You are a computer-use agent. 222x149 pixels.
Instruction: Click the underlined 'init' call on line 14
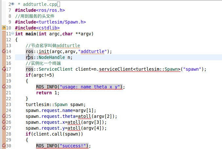pos(44,51)
